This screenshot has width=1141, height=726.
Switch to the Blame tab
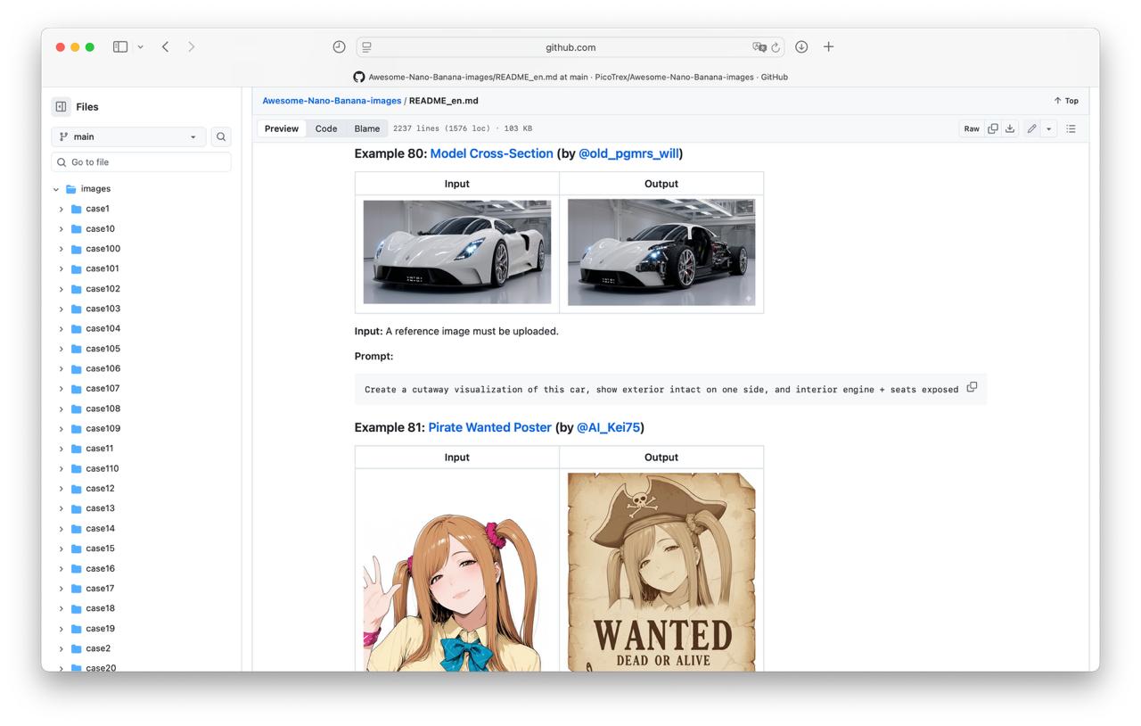point(366,128)
